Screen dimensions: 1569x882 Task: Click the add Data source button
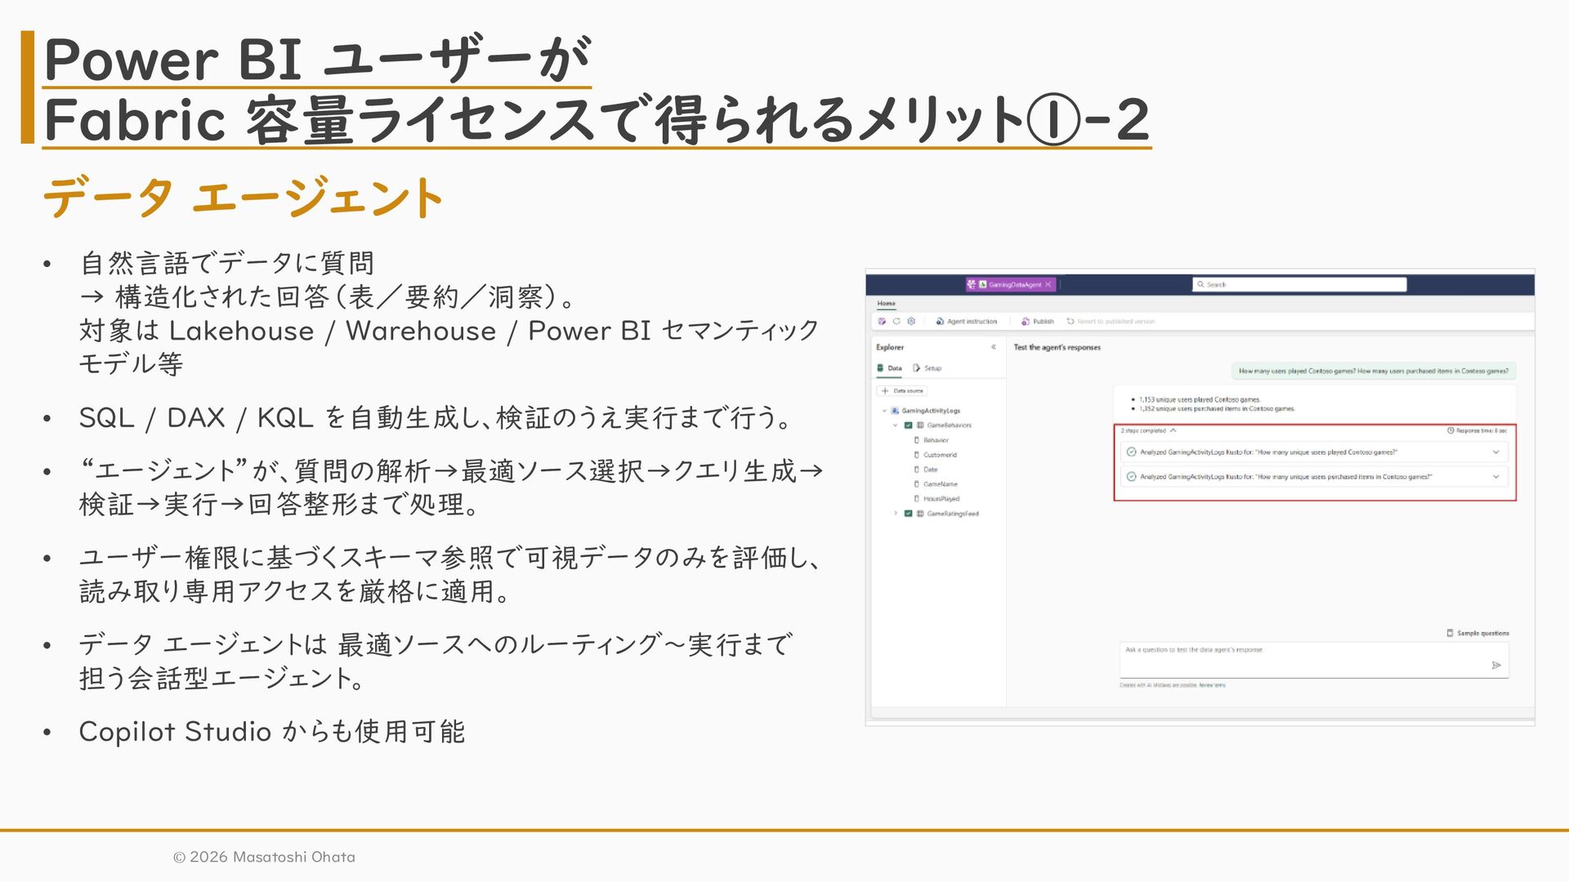tap(902, 390)
